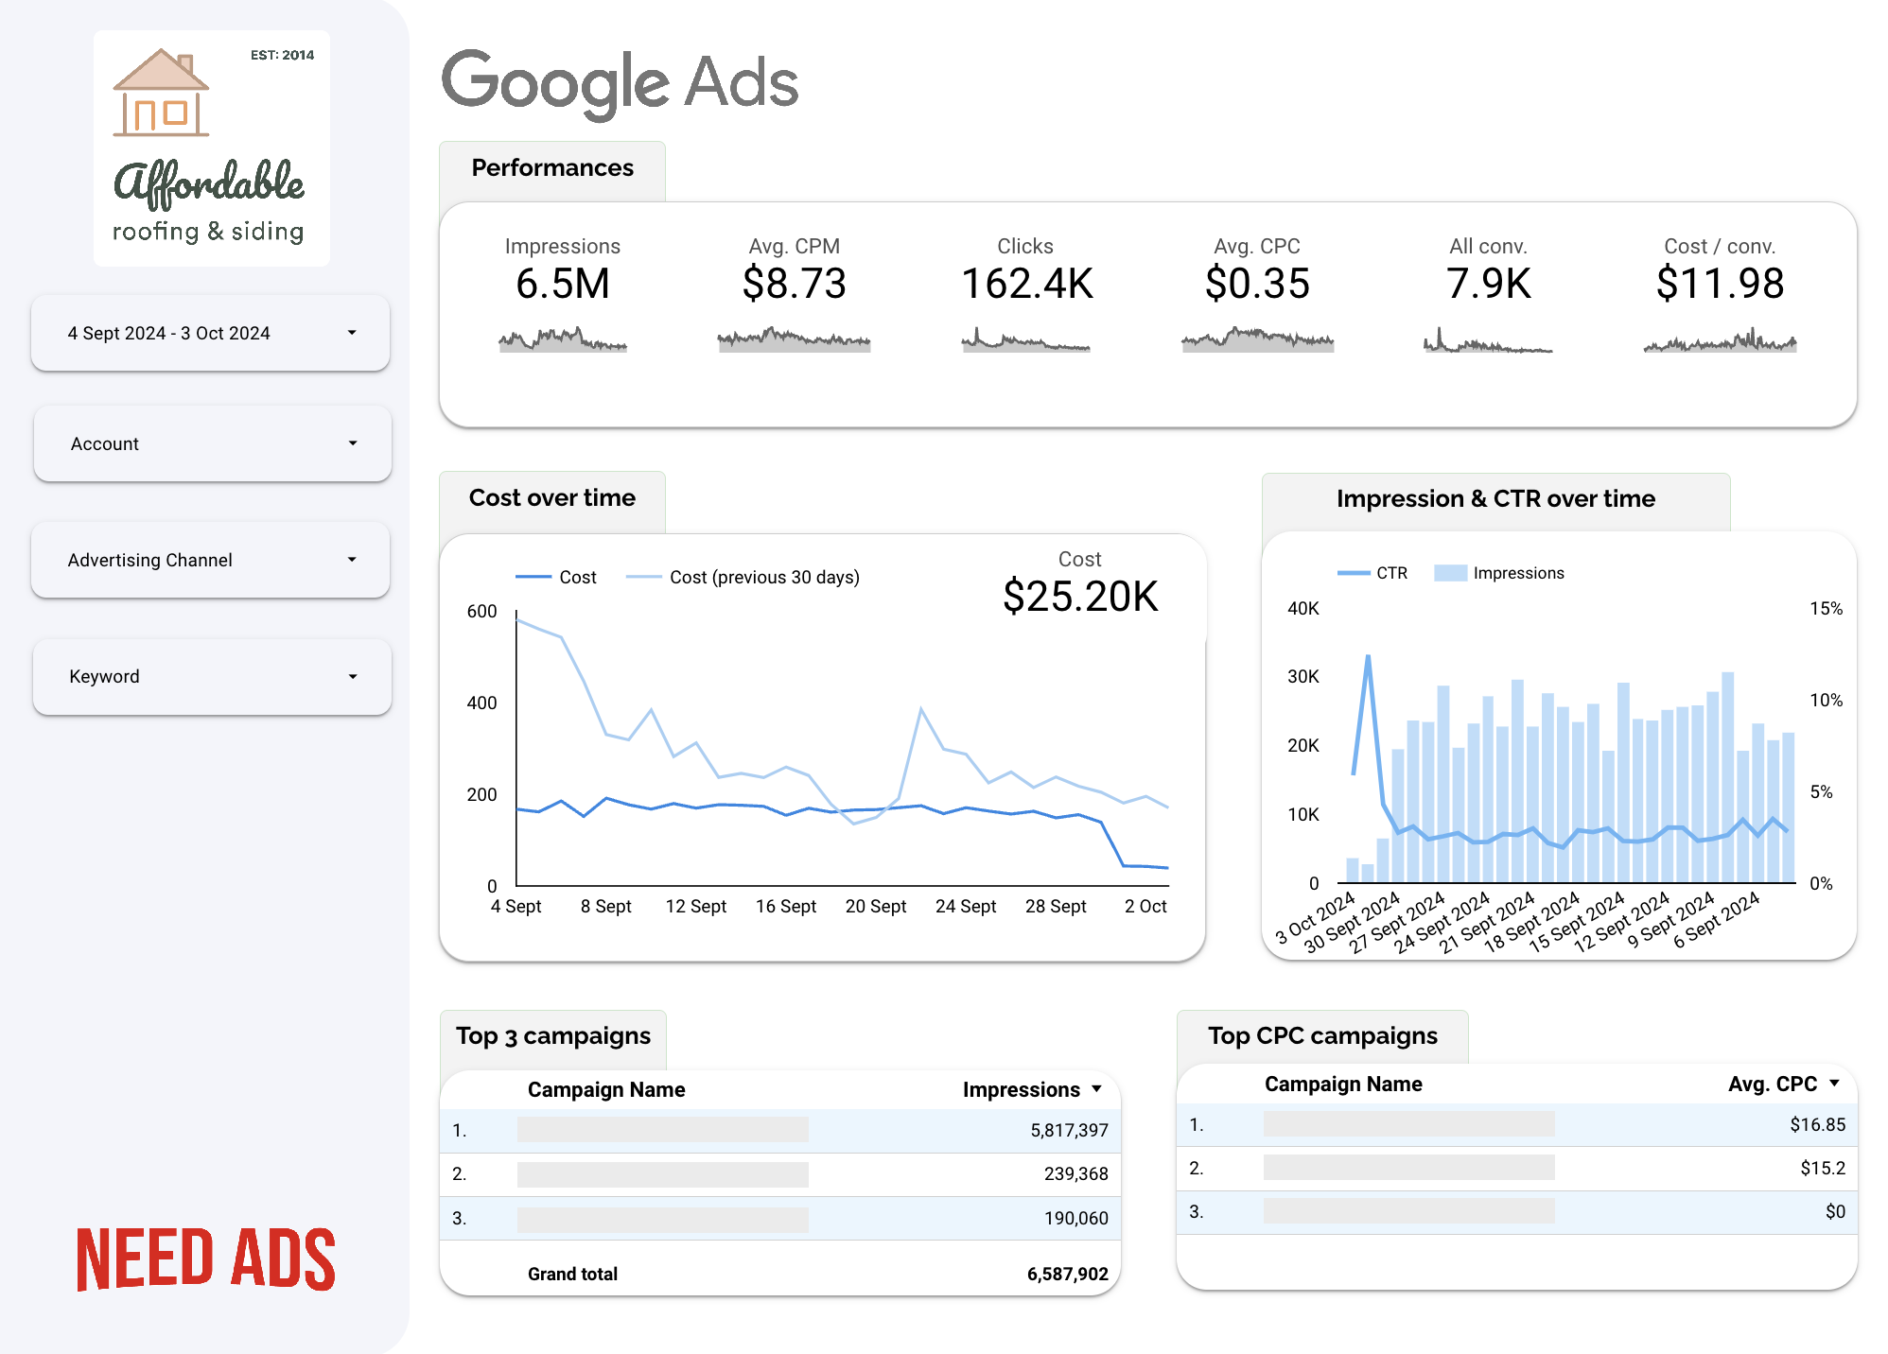Click the Affordable roofing & siding logo
Viewport: 1888px width, 1354px height.
(x=212, y=148)
